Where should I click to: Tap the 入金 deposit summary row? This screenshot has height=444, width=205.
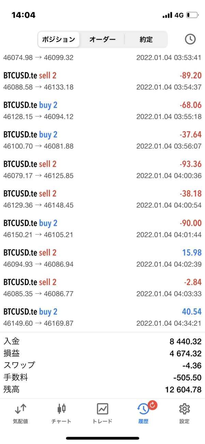pyautogui.click(x=102, y=341)
